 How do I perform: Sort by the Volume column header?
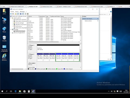pyautogui.click(x=33, y=16)
